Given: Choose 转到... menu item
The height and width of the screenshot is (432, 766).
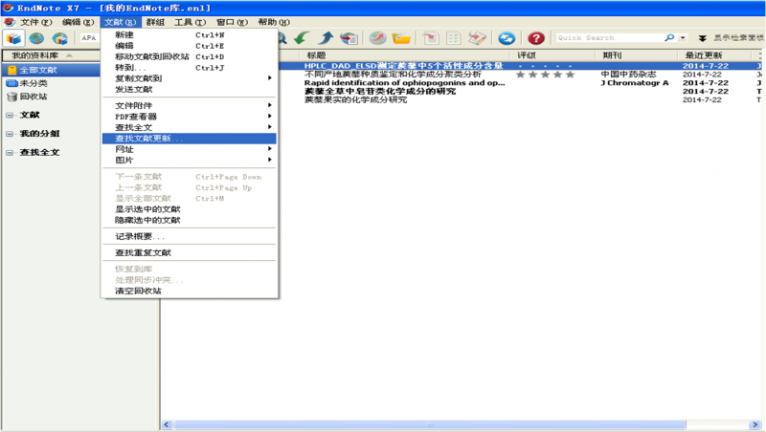Looking at the screenshot, I should coord(189,67).
